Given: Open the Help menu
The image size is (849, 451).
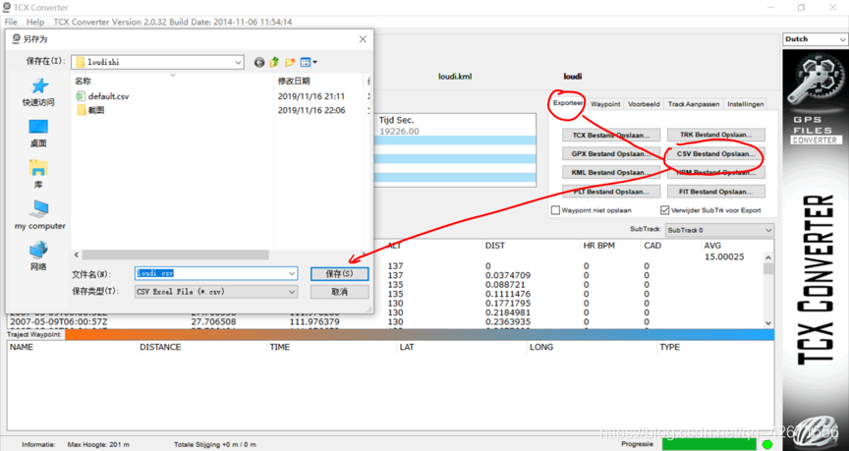Looking at the screenshot, I should pyautogui.click(x=35, y=22).
